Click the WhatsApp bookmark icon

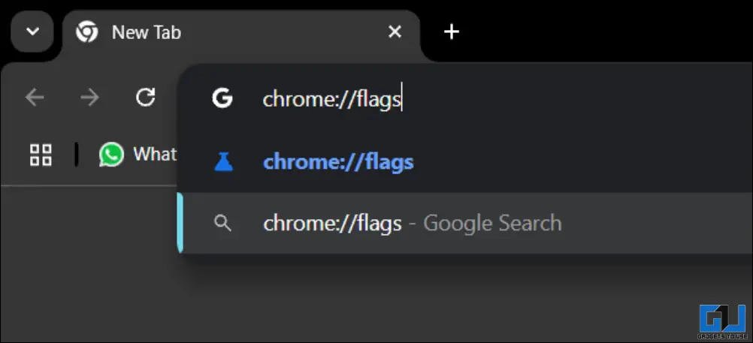111,155
